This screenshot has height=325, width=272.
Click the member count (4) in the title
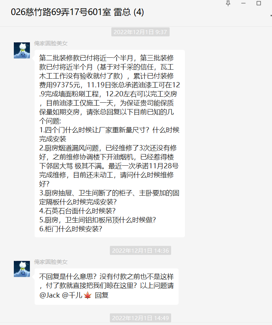click(x=139, y=12)
